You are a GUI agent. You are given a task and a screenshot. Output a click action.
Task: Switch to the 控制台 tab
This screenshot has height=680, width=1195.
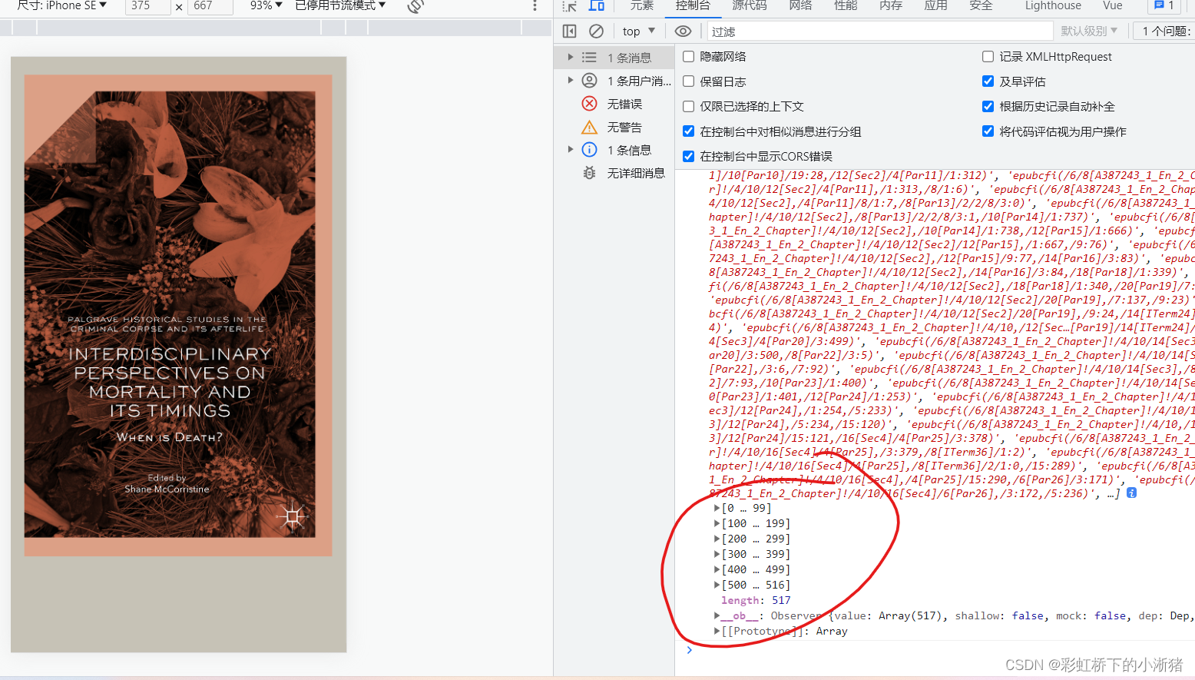point(693,5)
